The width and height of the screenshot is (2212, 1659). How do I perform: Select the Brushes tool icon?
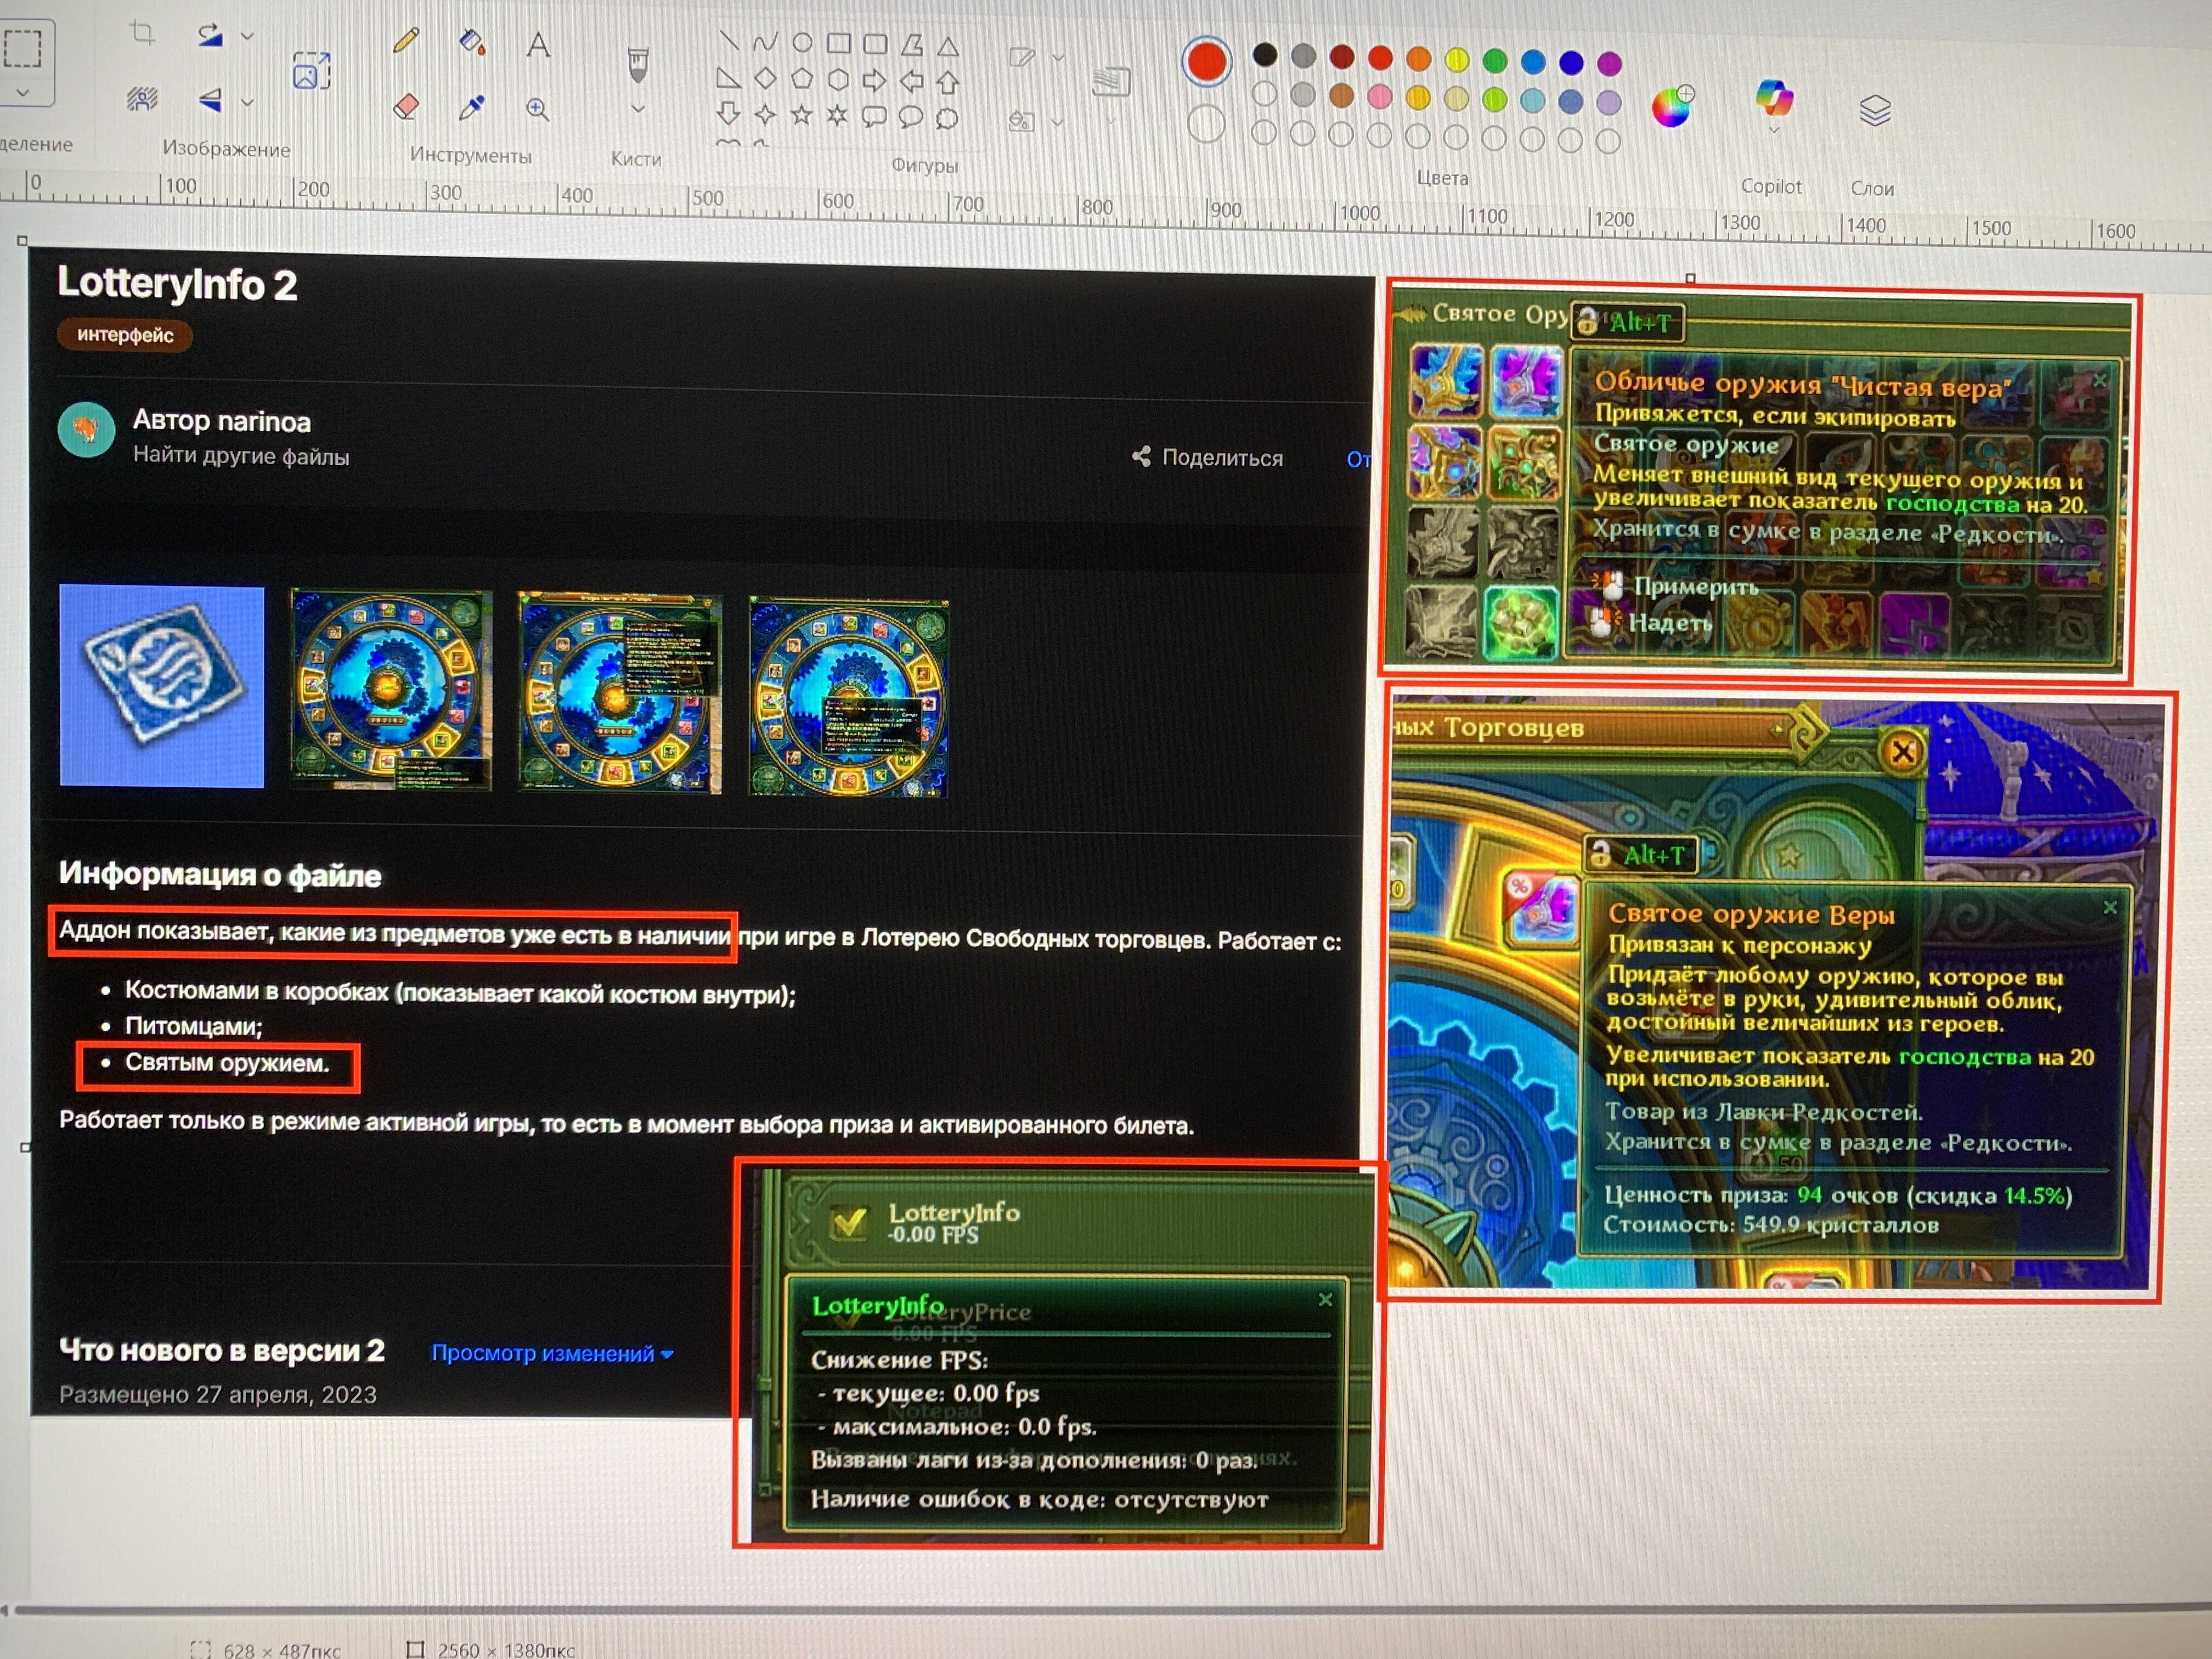pyautogui.click(x=638, y=65)
